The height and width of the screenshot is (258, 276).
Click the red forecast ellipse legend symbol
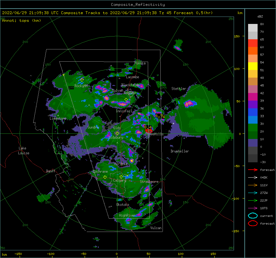click(253, 223)
